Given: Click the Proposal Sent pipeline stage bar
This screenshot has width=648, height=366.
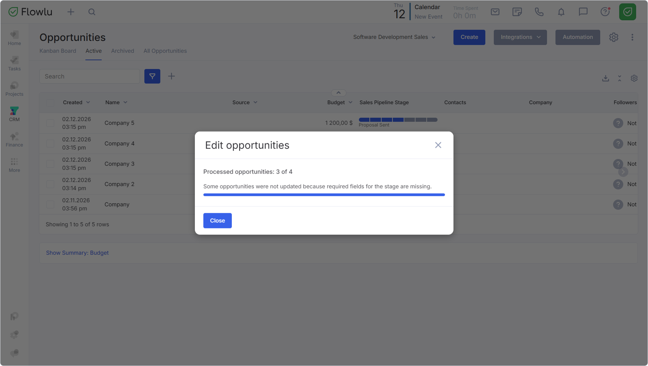Looking at the screenshot, I should click(x=398, y=120).
